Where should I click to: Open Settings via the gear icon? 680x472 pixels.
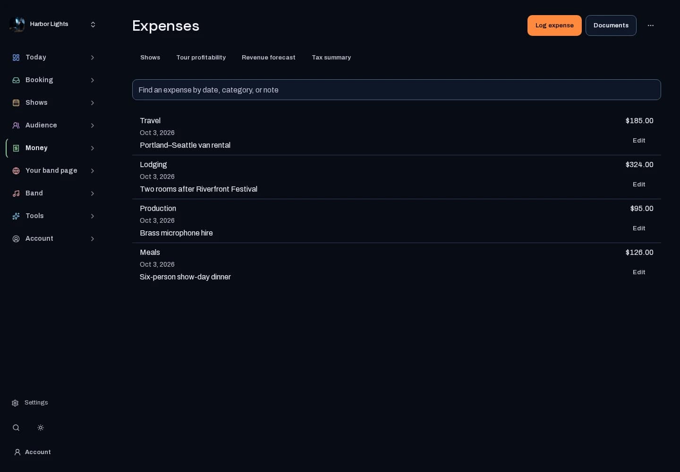(x=15, y=403)
